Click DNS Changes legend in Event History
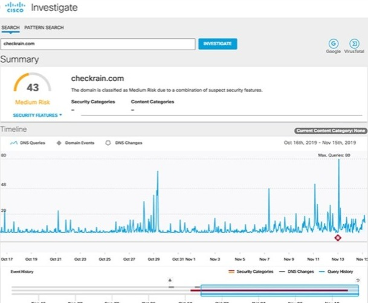 click(297, 272)
